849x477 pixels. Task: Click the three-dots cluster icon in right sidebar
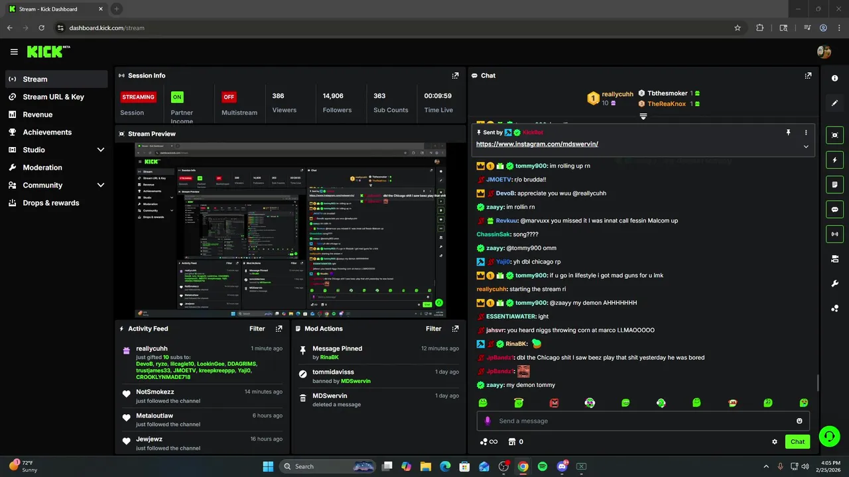point(834,308)
